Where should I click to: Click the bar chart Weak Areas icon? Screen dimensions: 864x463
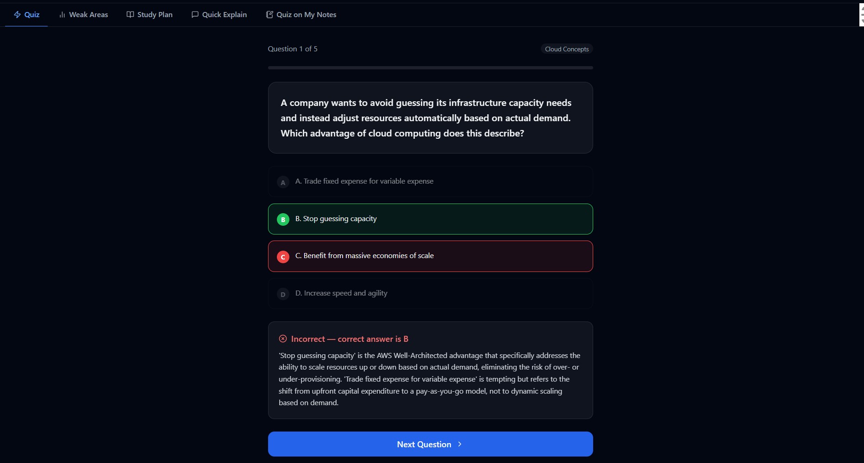tap(62, 15)
